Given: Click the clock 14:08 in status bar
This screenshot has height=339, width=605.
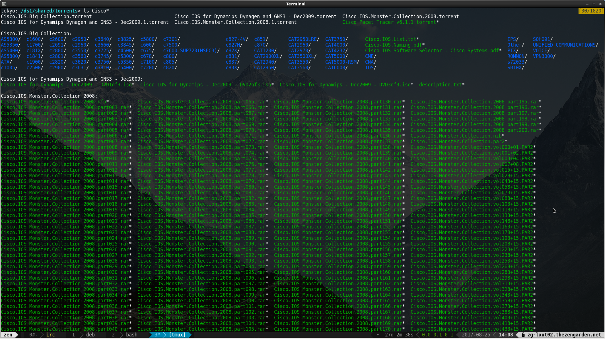Looking at the screenshot, I should click(x=506, y=335).
